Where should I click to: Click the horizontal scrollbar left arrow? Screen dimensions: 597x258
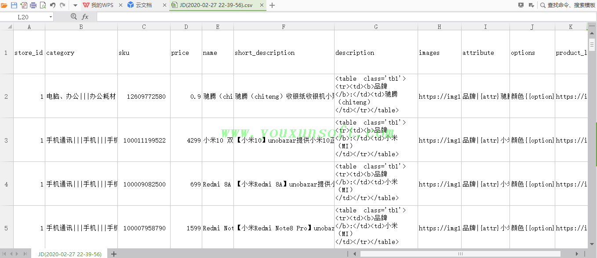[355, 254]
